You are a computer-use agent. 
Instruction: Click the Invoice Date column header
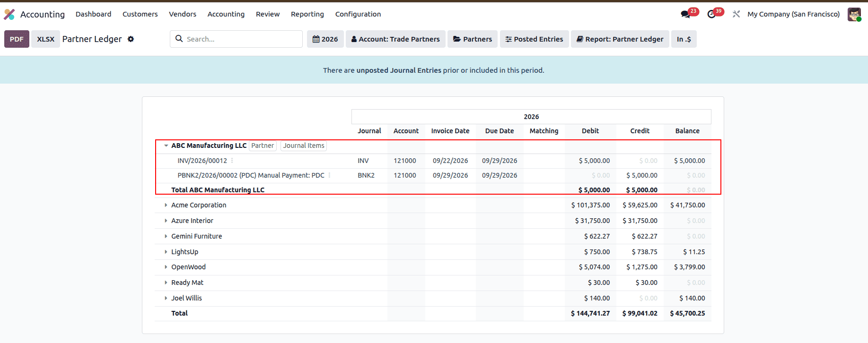click(450, 131)
